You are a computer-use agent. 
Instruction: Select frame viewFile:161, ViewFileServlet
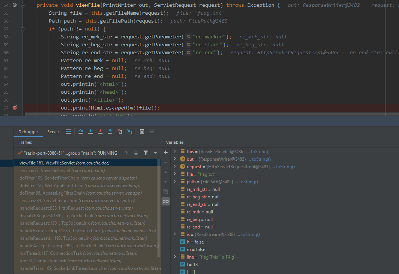86,163
